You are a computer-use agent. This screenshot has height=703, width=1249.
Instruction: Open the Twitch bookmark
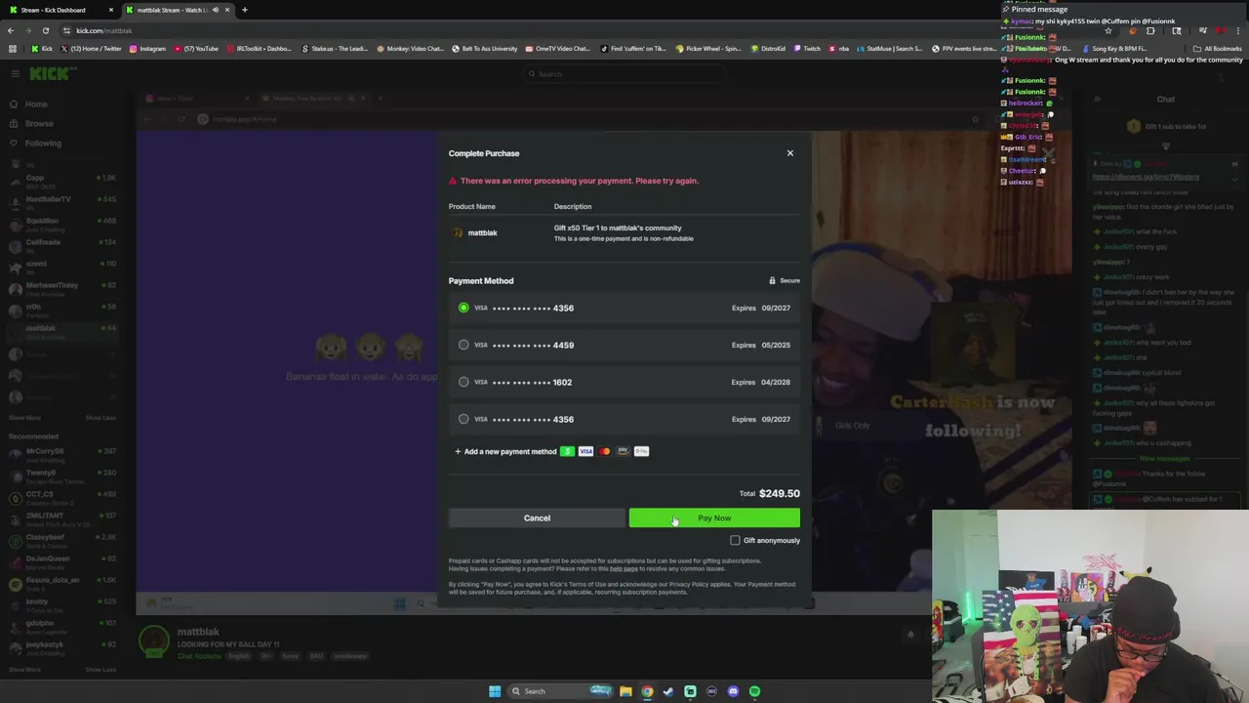806,48
